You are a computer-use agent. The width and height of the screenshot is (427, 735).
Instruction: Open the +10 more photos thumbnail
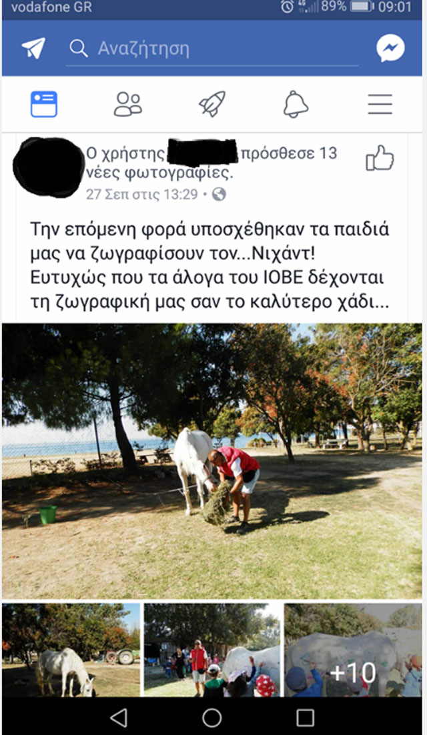click(x=353, y=650)
